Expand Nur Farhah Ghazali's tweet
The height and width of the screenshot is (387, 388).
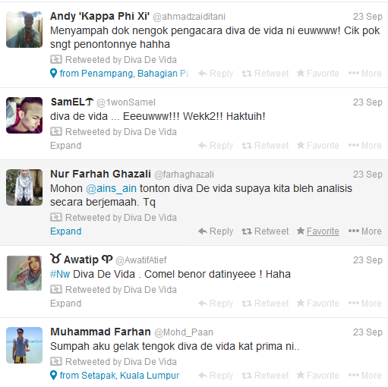(x=66, y=231)
